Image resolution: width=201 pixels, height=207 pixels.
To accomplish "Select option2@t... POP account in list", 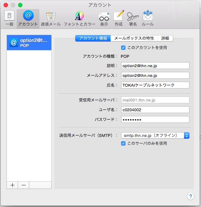I will click(x=29, y=43).
